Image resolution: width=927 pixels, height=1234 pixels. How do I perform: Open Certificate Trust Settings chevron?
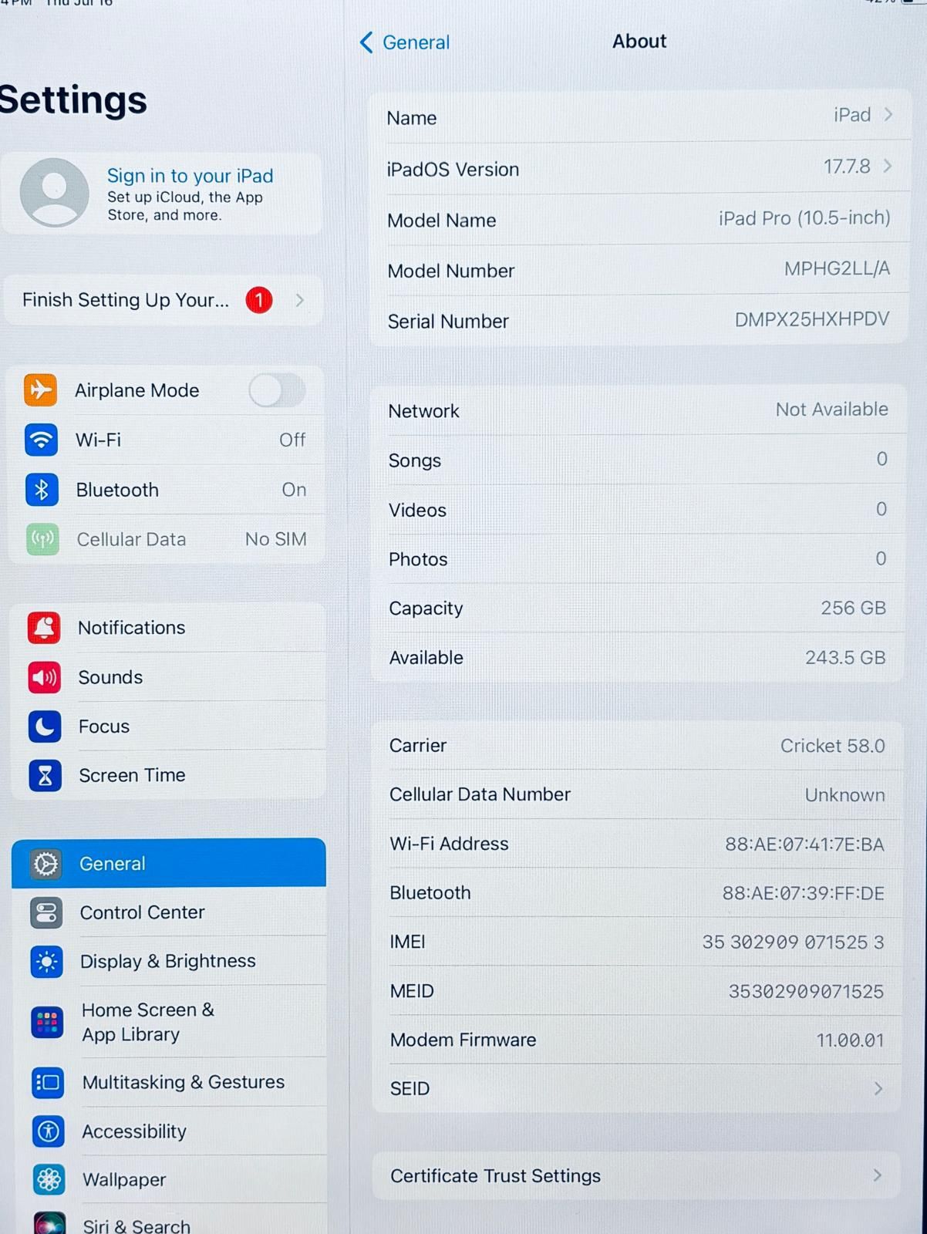(x=877, y=1175)
